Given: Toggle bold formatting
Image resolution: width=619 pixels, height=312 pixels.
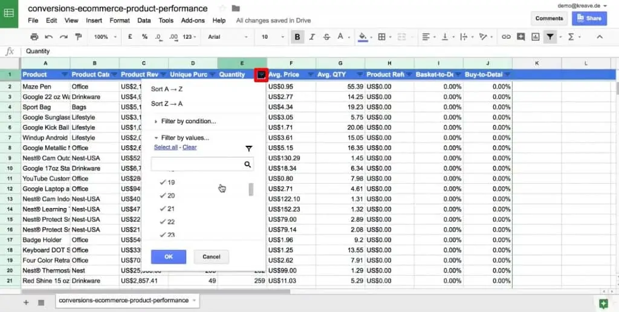Looking at the screenshot, I should pyautogui.click(x=297, y=37).
